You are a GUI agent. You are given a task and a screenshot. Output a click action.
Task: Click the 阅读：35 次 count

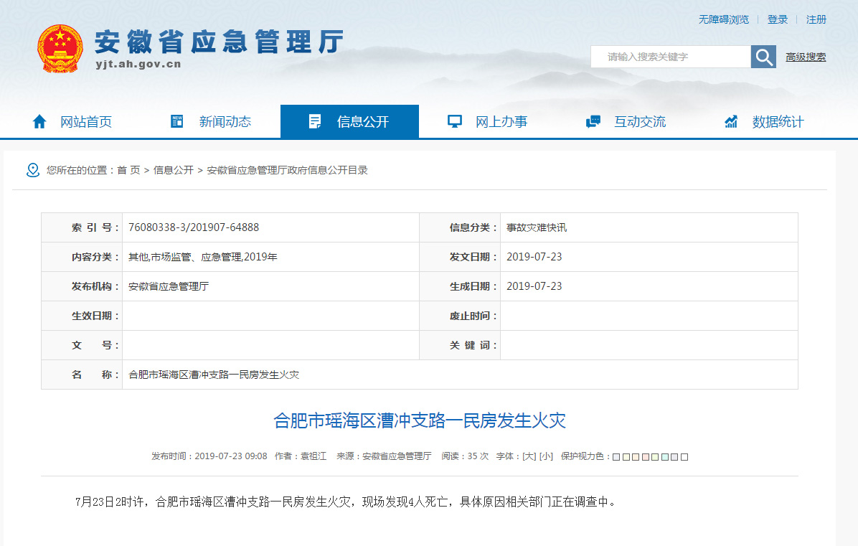coord(465,456)
